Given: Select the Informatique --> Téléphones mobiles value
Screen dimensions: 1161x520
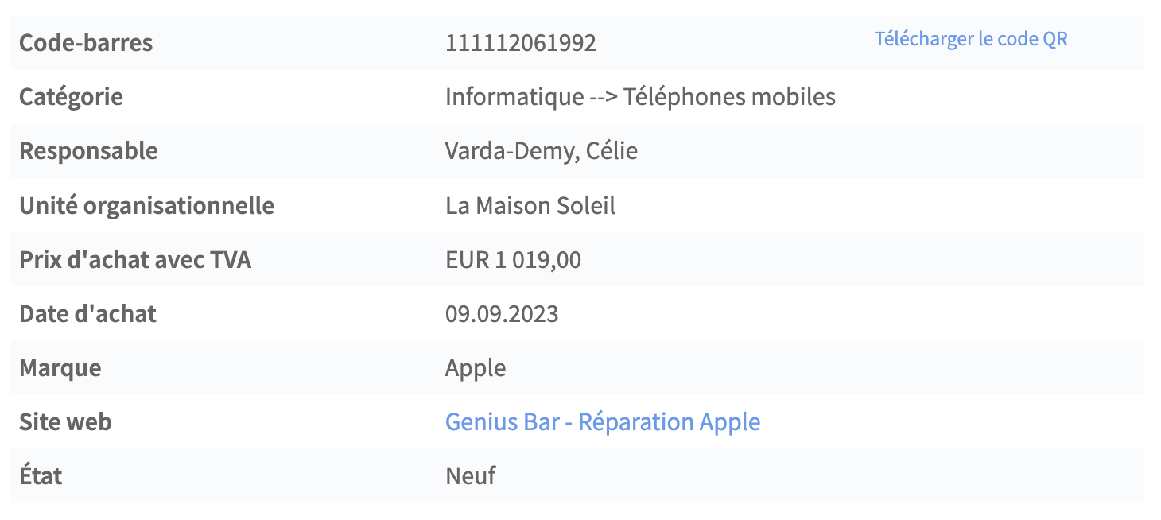Looking at the screenshot, I should (x=640, y=97).
